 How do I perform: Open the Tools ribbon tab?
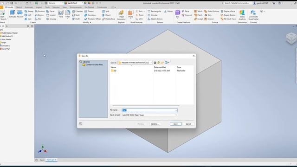click(x=47, y=7)
